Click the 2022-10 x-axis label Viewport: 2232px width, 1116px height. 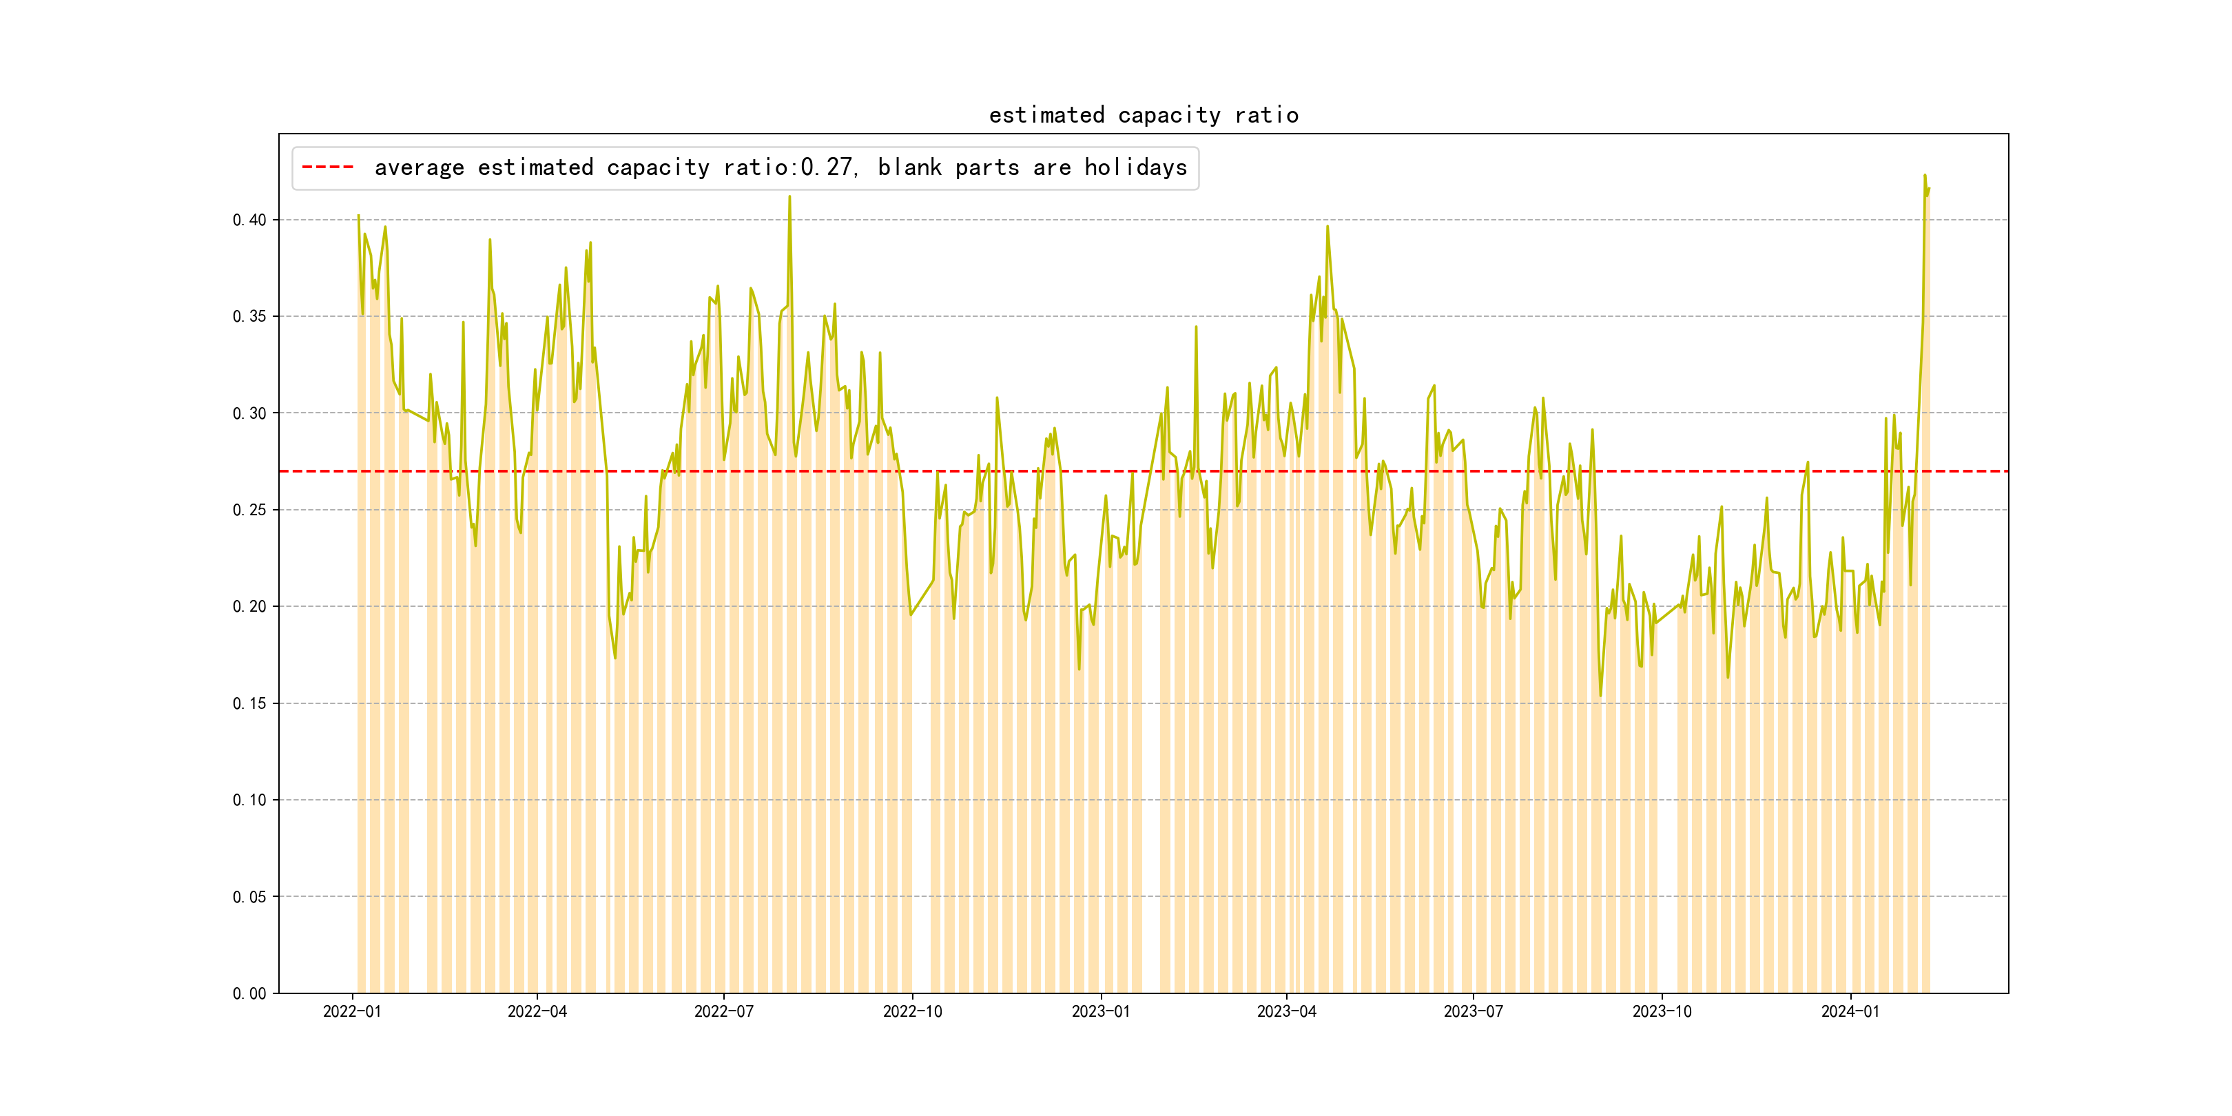pyautogui.click(x=912, y=1011)
